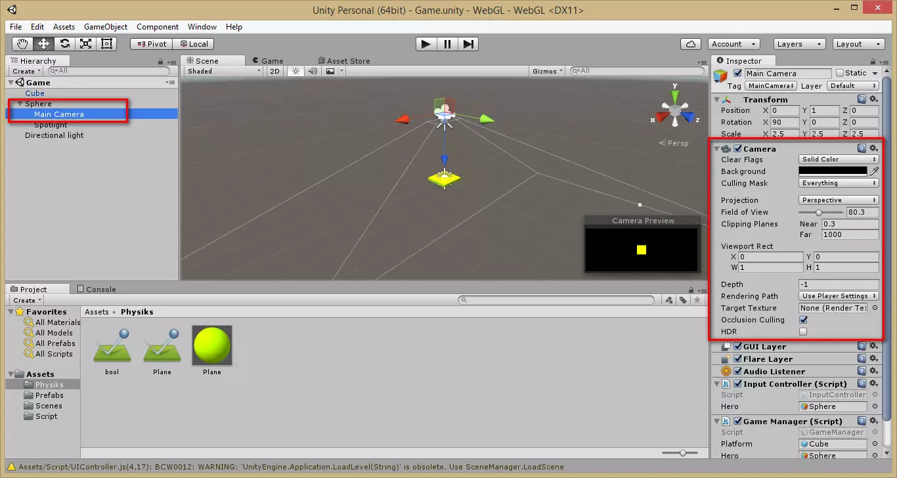Open the Layers dropdown

click(799, 44)
